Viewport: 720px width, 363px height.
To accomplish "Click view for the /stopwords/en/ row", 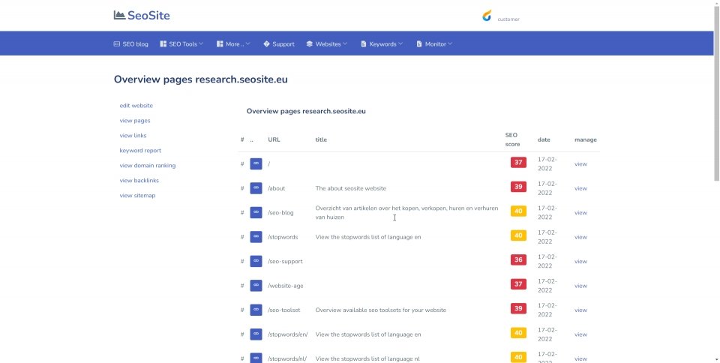I will click(580, 334).
